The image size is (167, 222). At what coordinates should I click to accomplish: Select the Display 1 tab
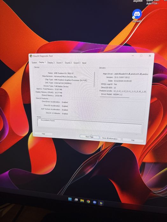(x=42, y=62)
